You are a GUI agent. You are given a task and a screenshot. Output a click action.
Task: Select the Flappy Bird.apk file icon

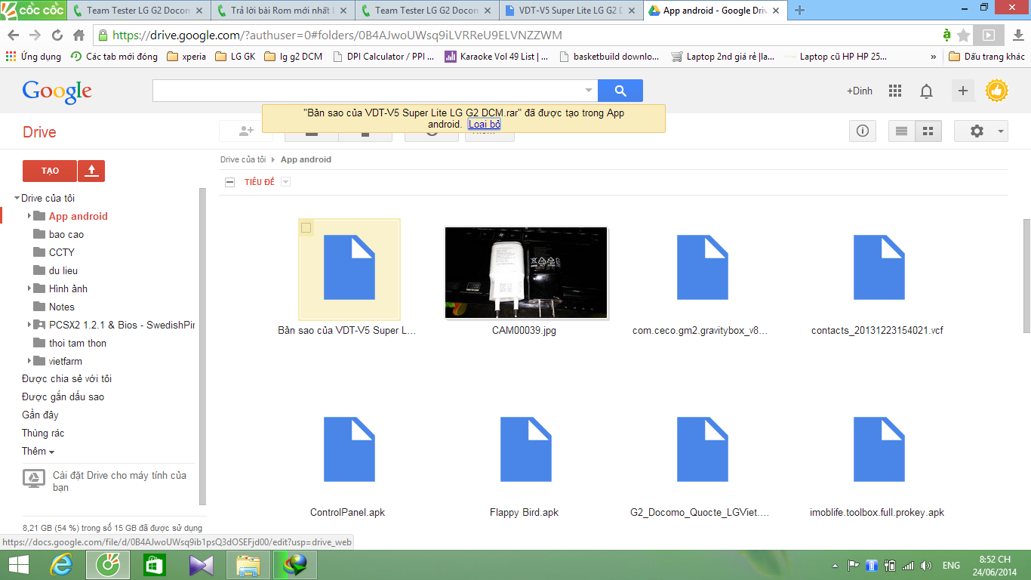coord(526,449)
